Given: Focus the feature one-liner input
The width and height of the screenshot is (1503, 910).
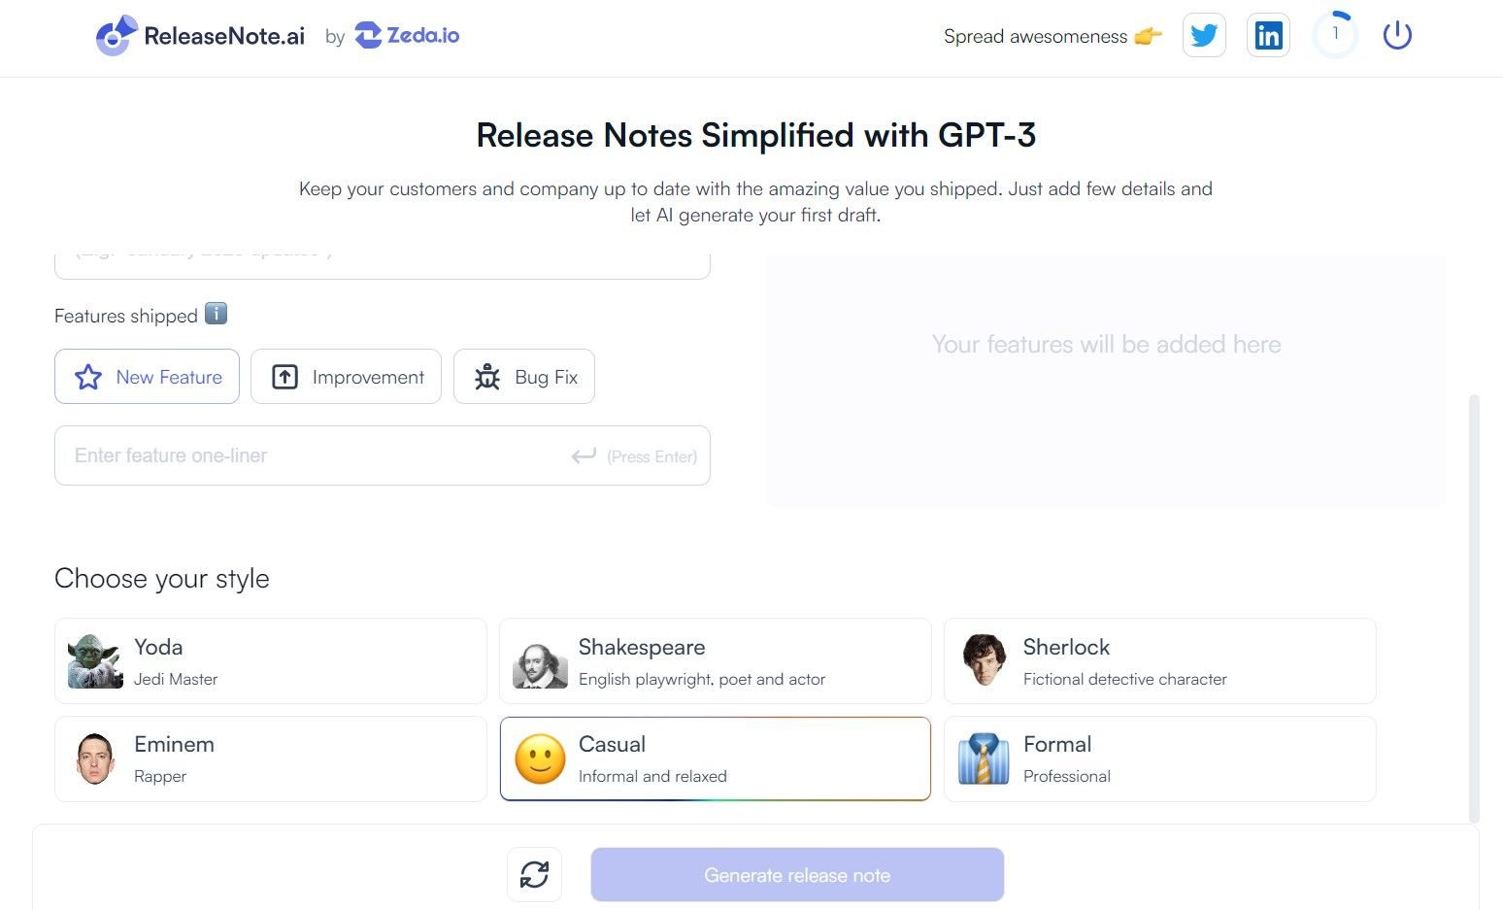Looking at the screenshot, I should (383, 455).
